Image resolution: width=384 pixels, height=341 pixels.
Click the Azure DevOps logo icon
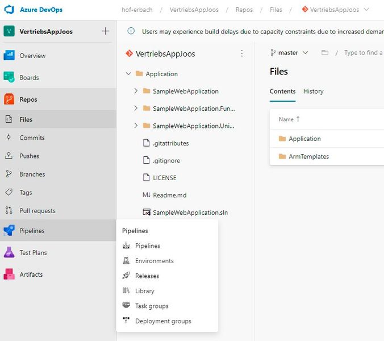click(x=9, y=10)
